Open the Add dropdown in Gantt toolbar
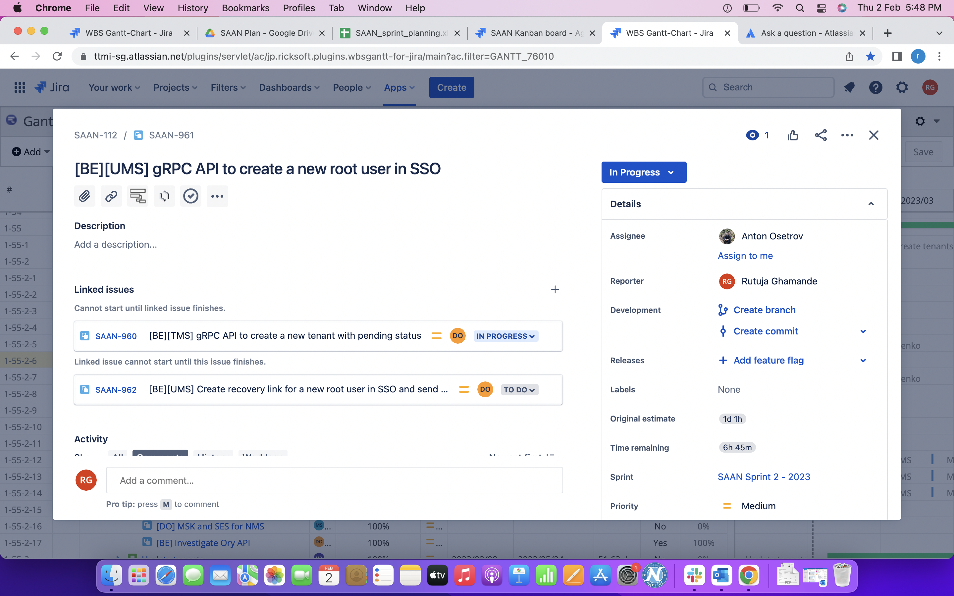Viewport: 954px width, 596px height. [x=31, y=152]
